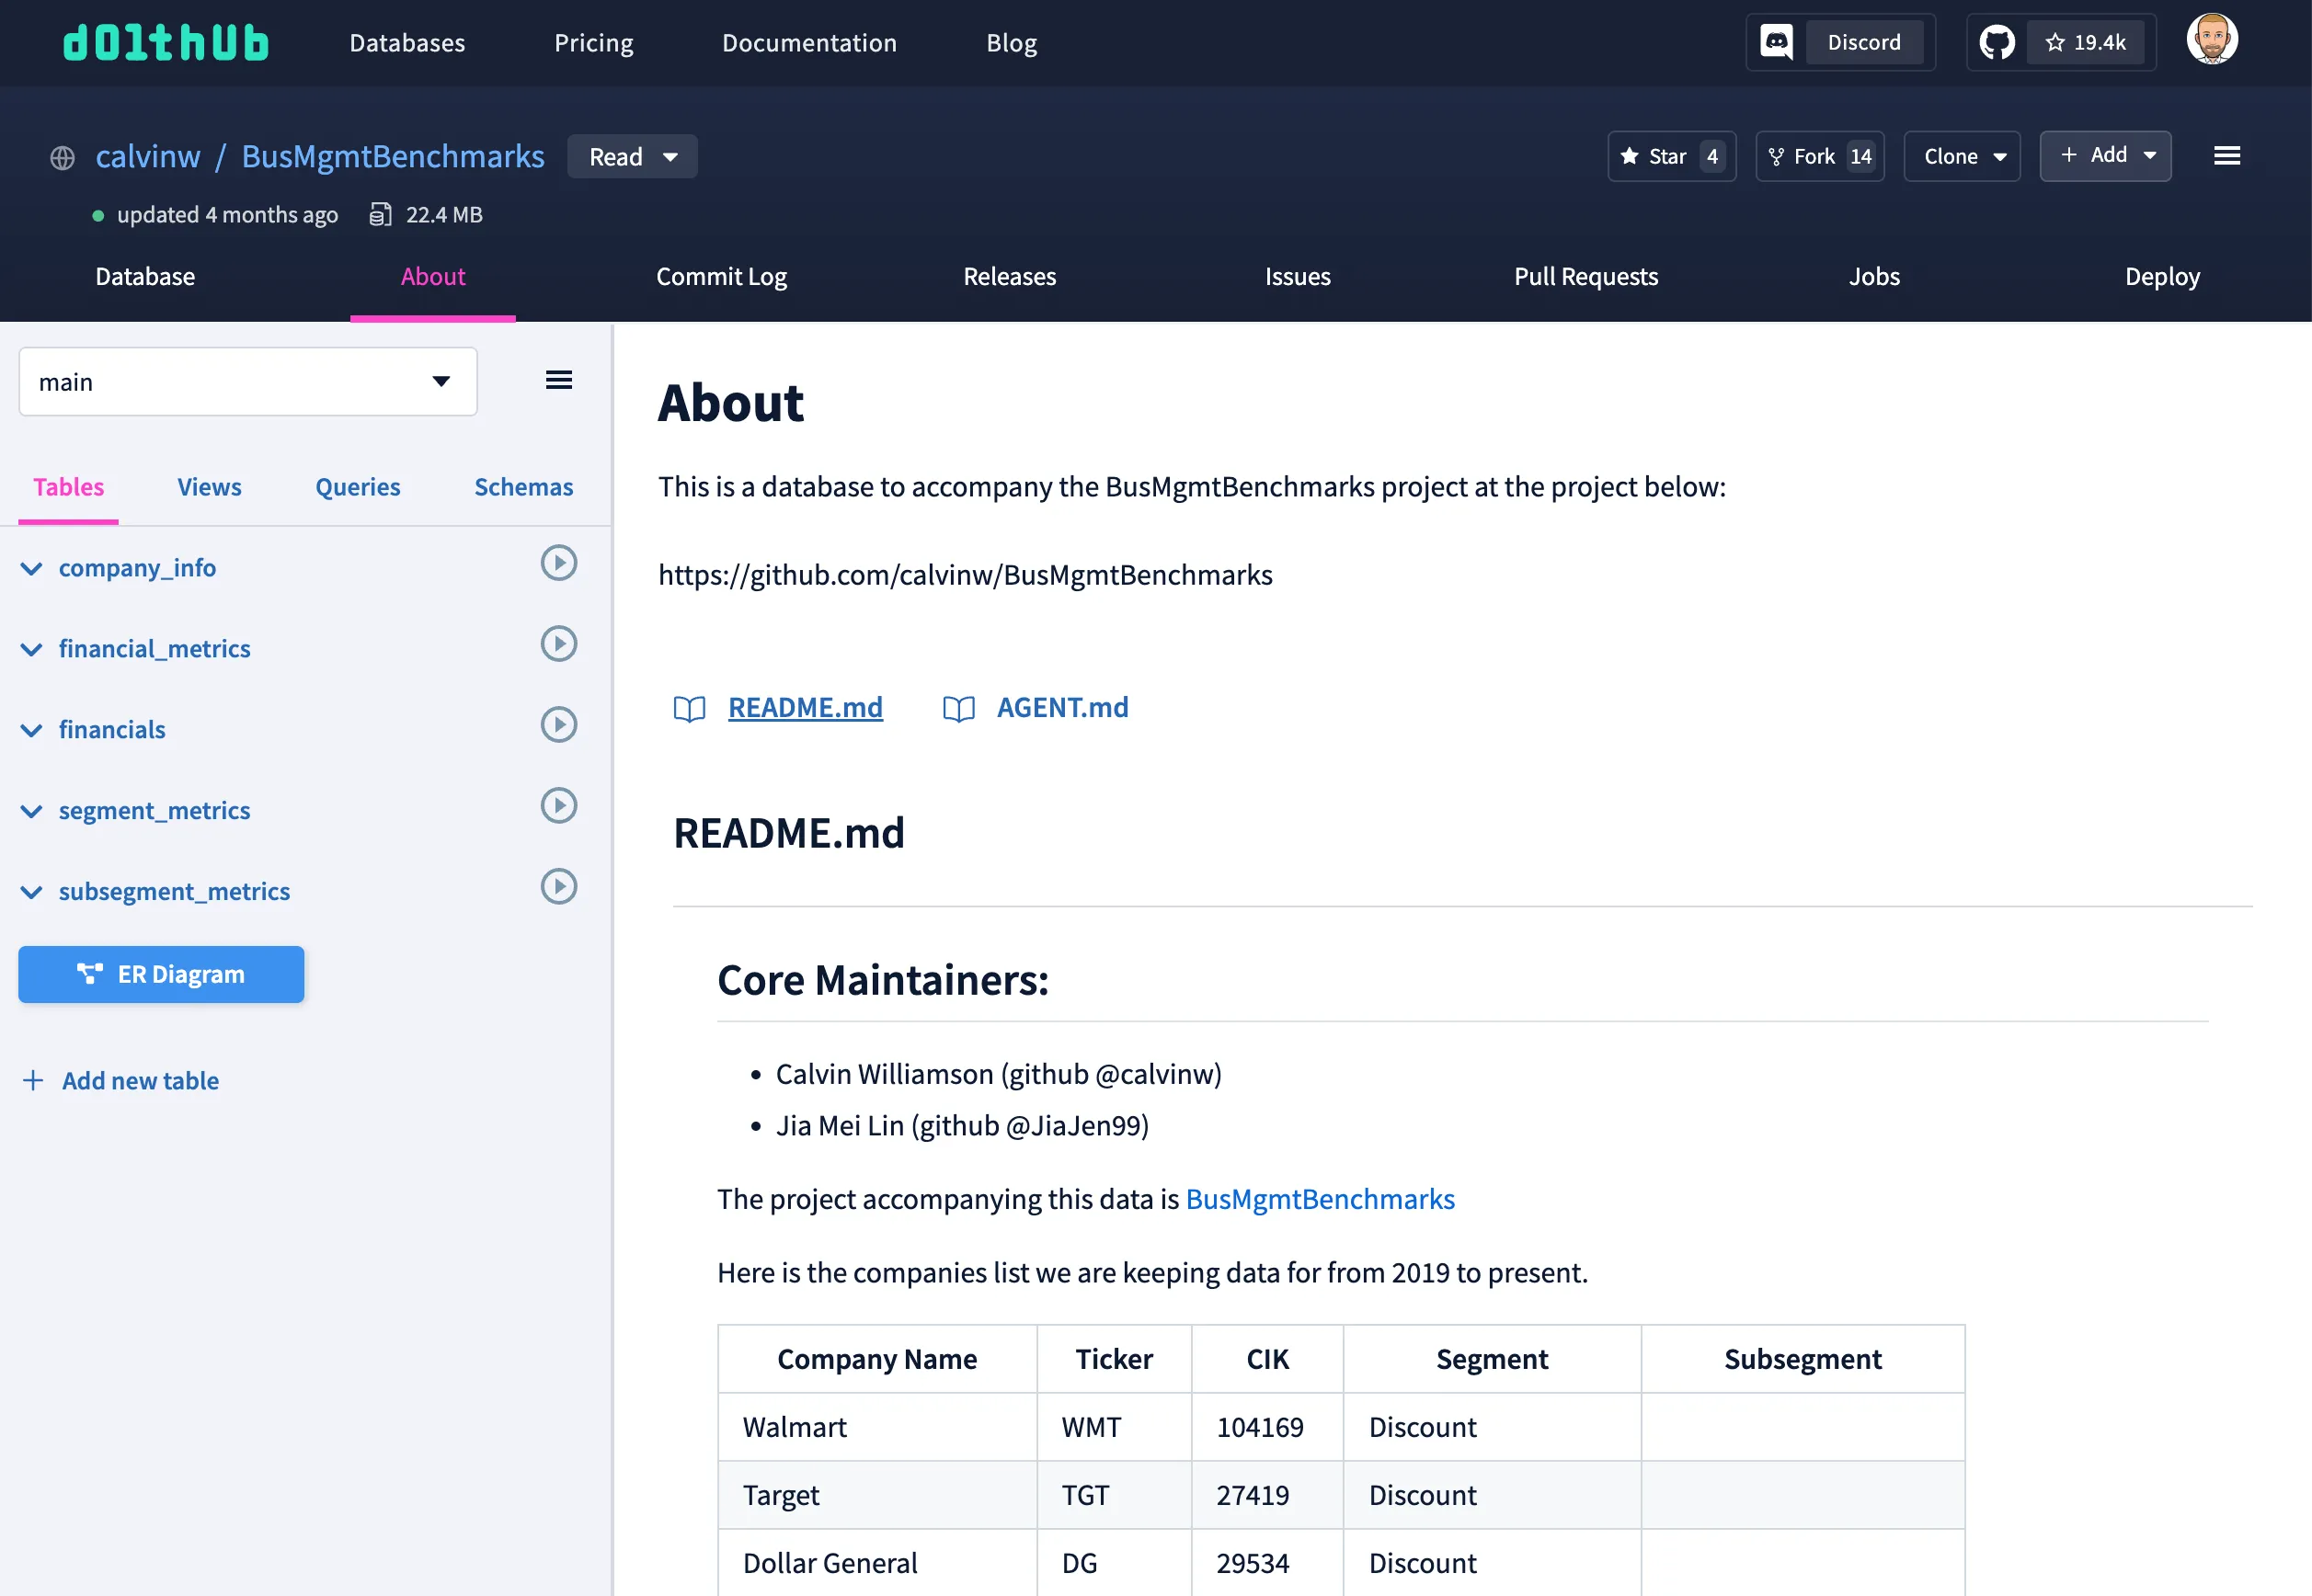Open the Read permission dropdown
2312x1596 pixels.
tap(631, 157)
